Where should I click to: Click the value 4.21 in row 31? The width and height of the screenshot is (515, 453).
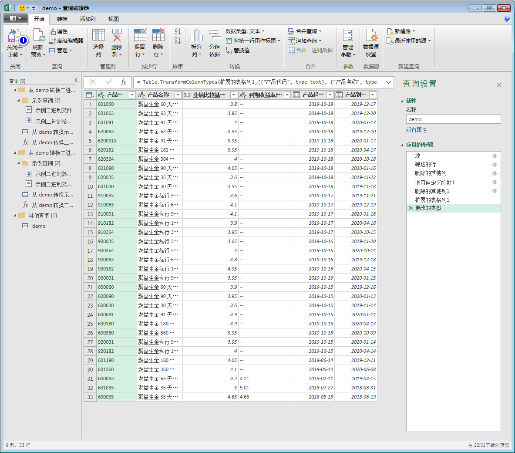tap(244, 379)
